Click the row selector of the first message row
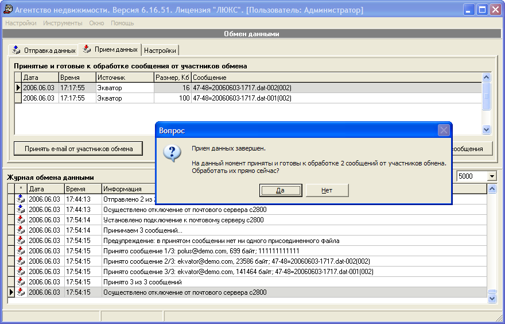The image size is (505, 324). (18, 88)
